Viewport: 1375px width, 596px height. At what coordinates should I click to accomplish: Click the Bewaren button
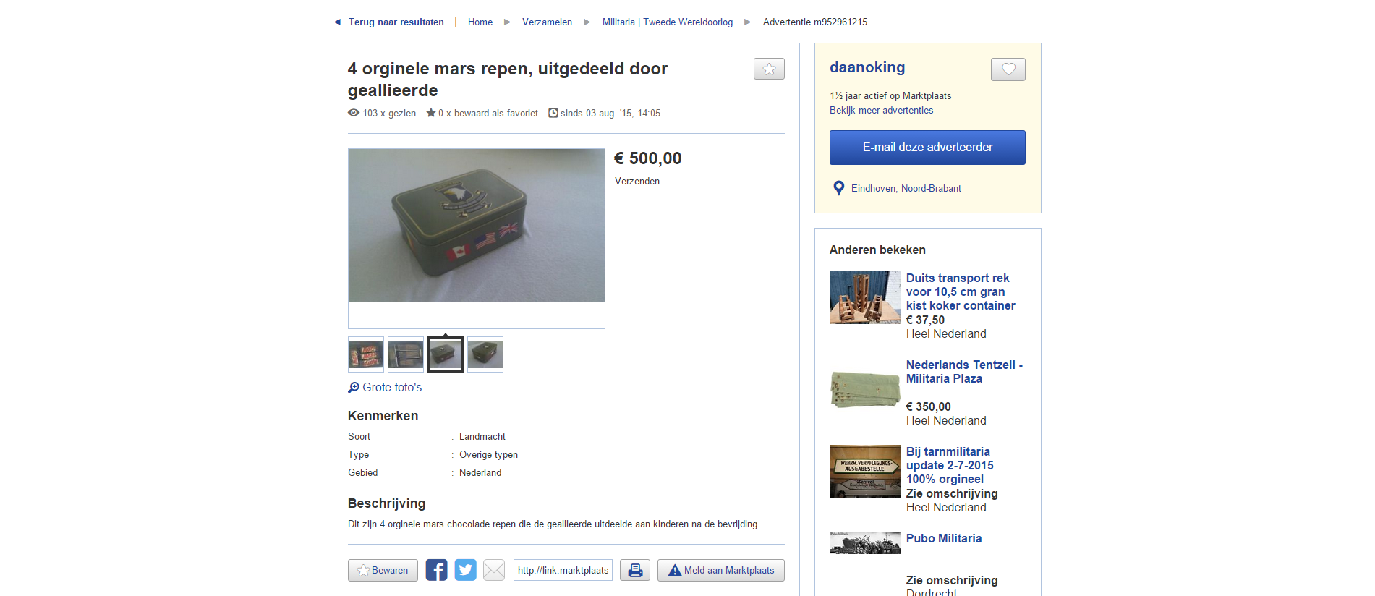pyautogui.click(x=383, y=570)
